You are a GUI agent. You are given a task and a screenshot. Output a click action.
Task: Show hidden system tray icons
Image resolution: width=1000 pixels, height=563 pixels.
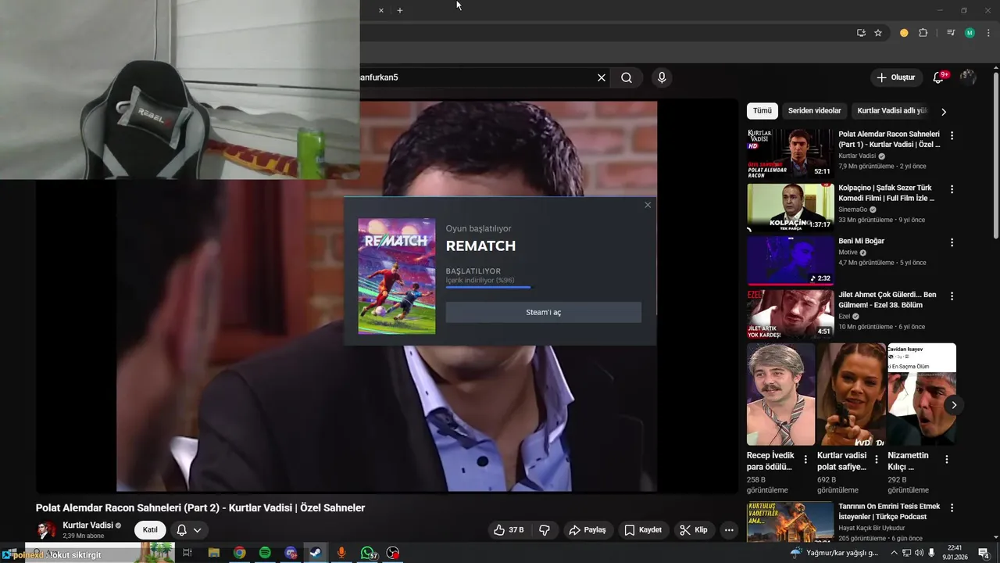894,553
